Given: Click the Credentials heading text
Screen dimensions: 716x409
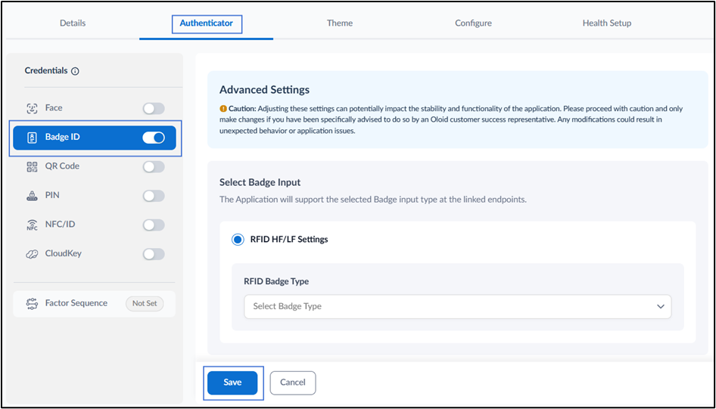Looking at the screenshot, I should (x=46, y=70).
